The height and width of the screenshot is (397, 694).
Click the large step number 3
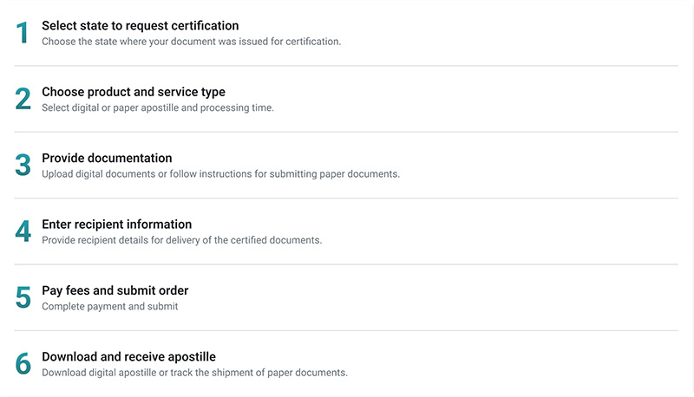[23, 166]
